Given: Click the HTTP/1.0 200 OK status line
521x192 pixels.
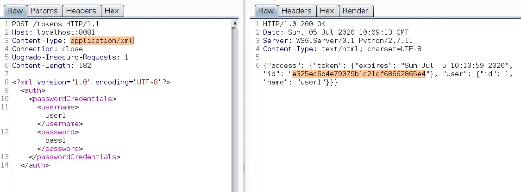Looking at the screenshot, I should [294, 24].
